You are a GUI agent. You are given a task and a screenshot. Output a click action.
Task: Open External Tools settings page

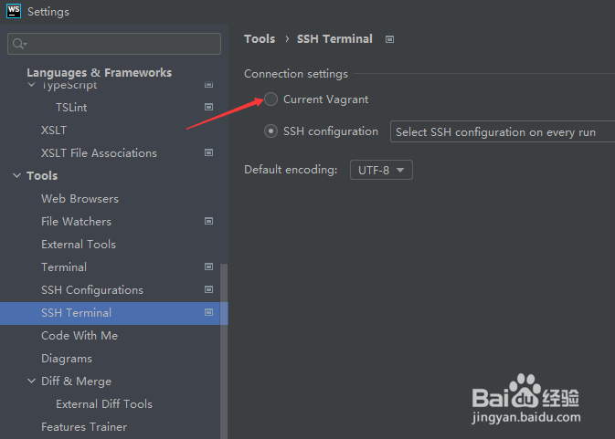[79, 245]
